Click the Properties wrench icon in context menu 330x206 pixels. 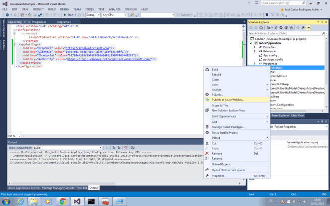[x=207, y=176]
